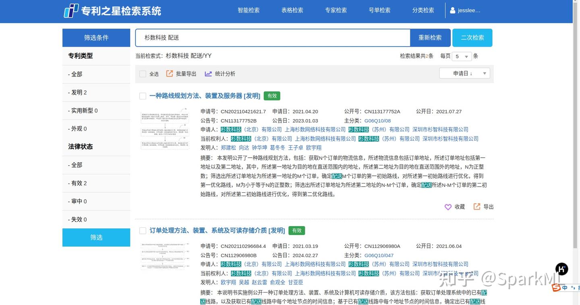The width and height of the screenshot is (580, 305).
Task: Filter by 外观 0 patent type
Action: point(96,129)
